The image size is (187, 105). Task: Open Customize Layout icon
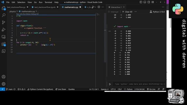pos(153,2)
